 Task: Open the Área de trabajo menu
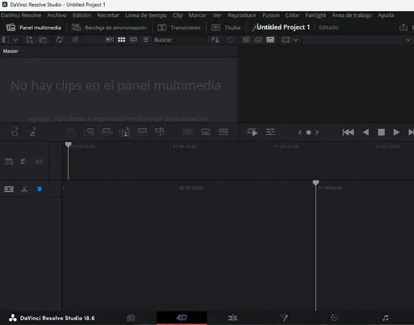coord(352,16)
